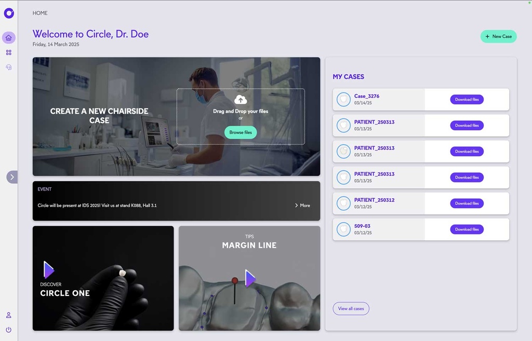Click the cloud upload icon in drop zone
This screenshot has height=341, width=532.
coord(241,100)
